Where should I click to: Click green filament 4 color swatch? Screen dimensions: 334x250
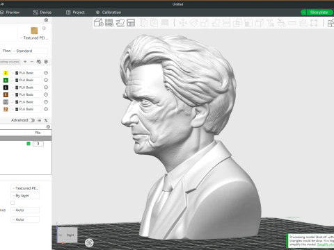tap(6, 80)
